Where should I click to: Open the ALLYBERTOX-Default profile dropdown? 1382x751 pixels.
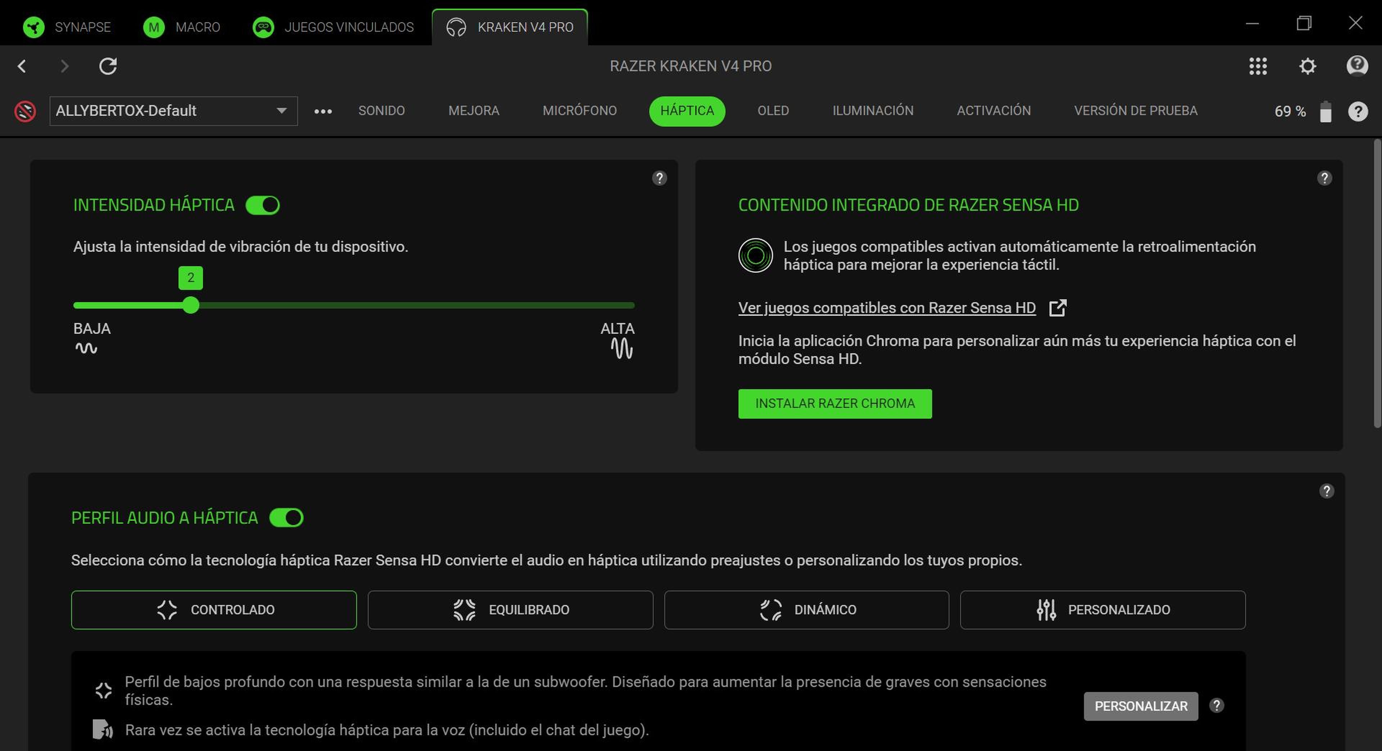[x=173, y=111]
